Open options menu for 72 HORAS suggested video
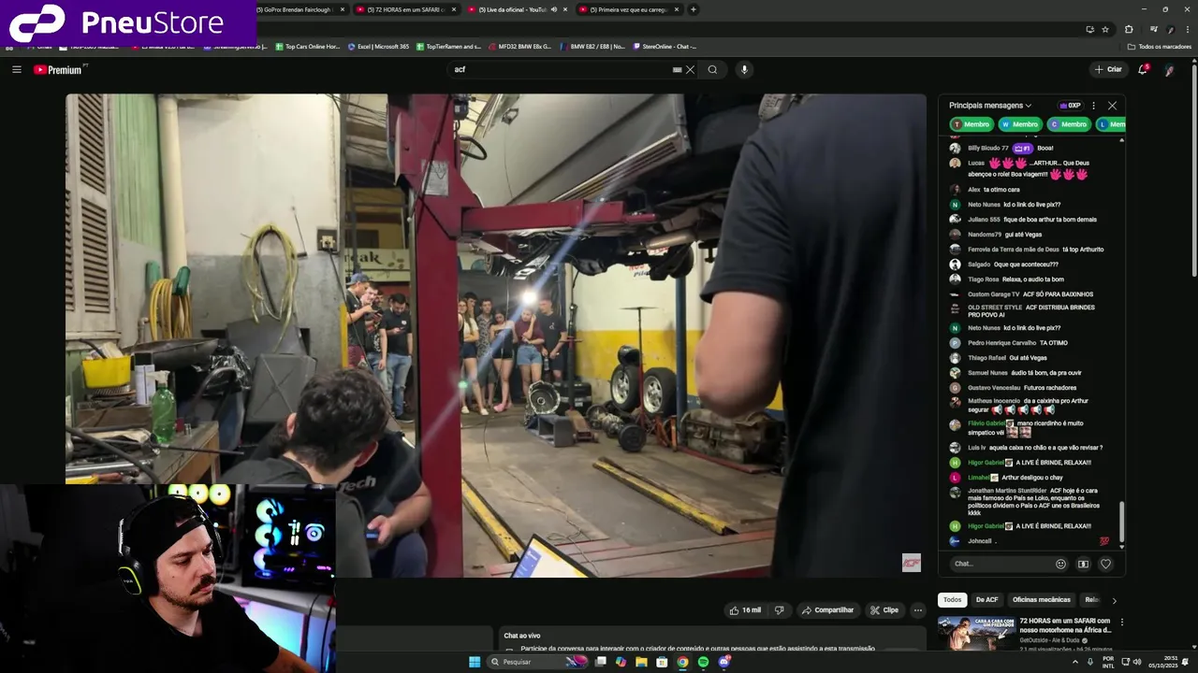Screen dimensions: 1198x673 pos(1121,622)
